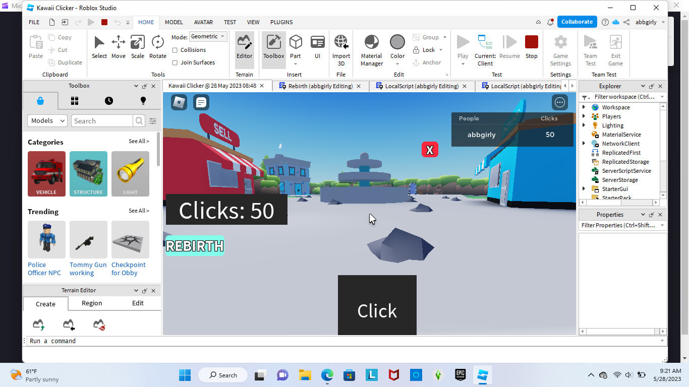The image size is (689, 387).
Task: Open Toolbox search filter options
Action: (153, 121)
